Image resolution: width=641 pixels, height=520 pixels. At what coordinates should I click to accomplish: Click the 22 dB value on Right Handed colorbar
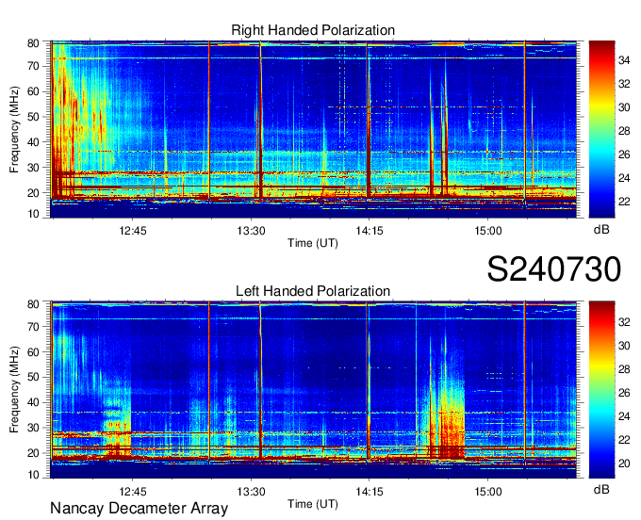(624, 202)
